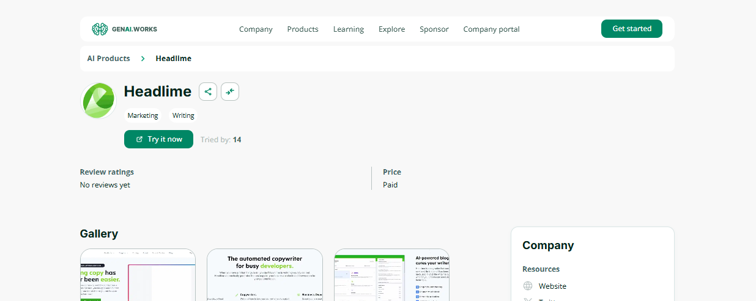Open the company Website link
Screen dimensions: 756x301
(x=552, y=286)
